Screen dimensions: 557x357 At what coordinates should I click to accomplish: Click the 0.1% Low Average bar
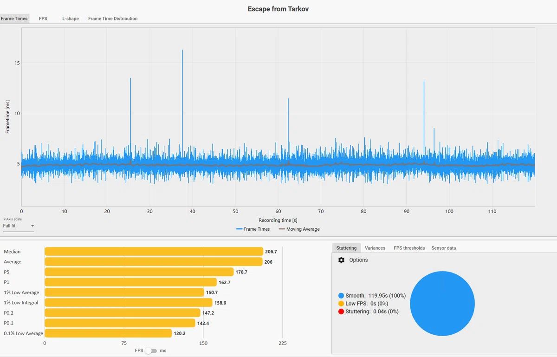(108, 333)
